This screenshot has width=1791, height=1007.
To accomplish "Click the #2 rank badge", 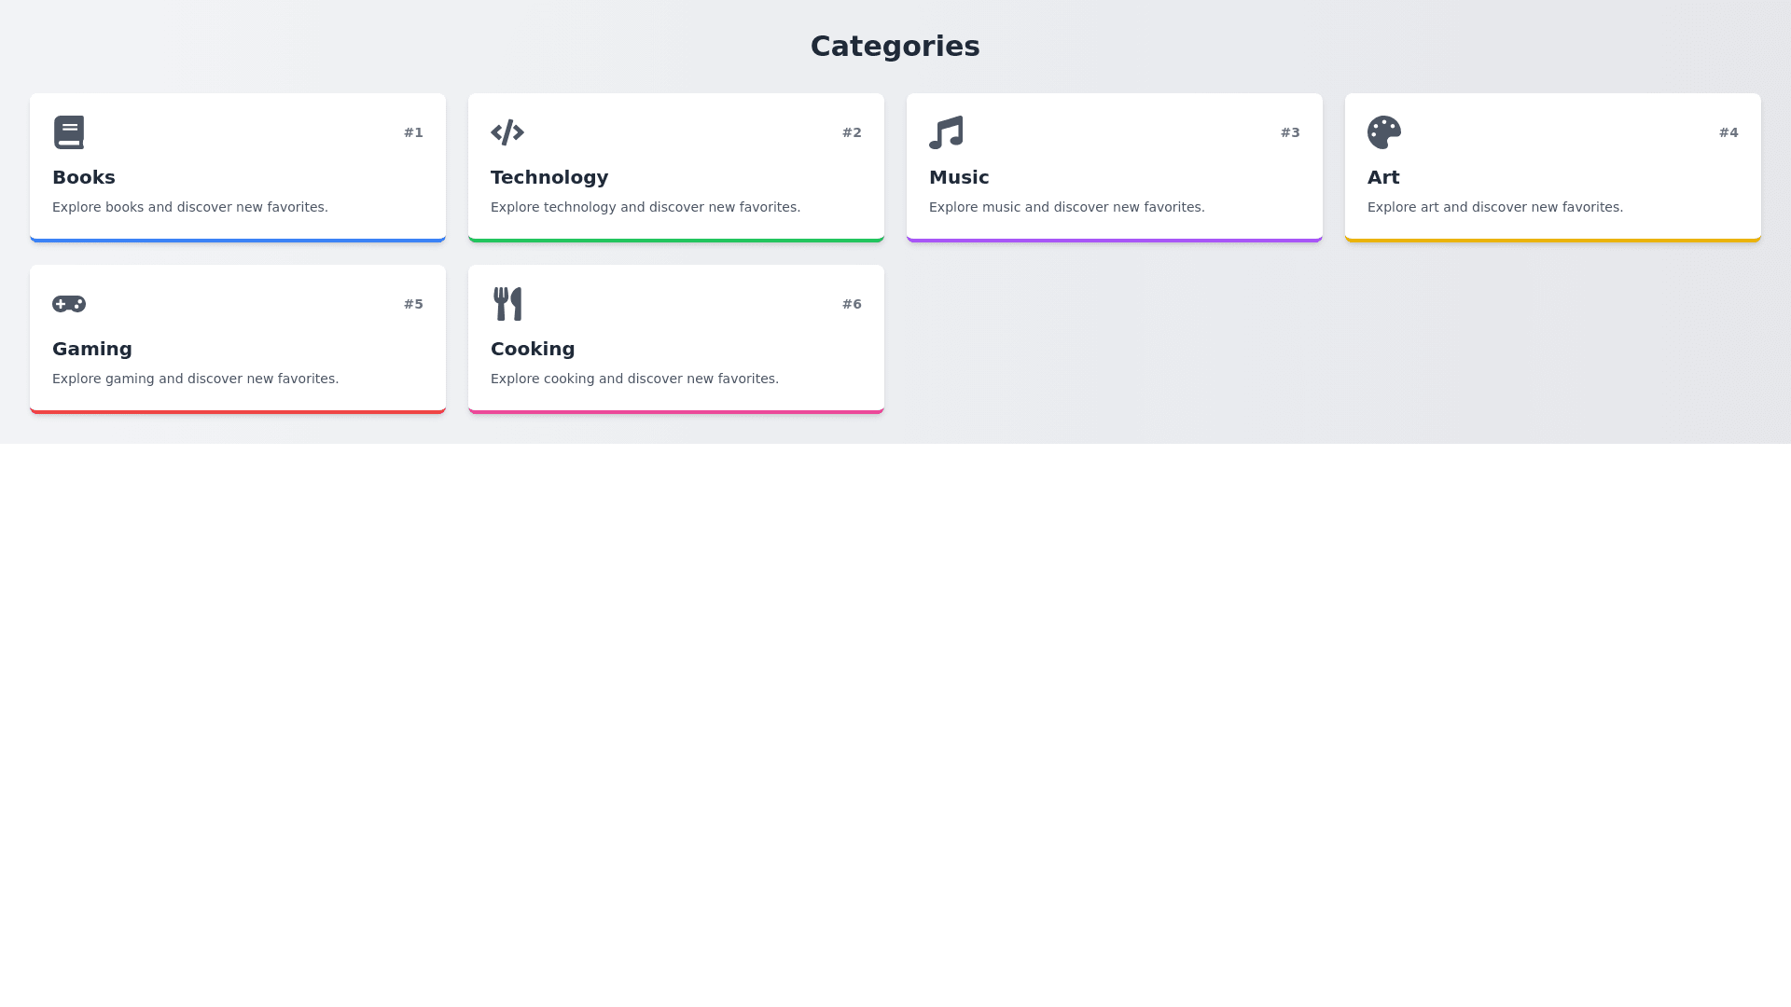I will click(852, 132).
